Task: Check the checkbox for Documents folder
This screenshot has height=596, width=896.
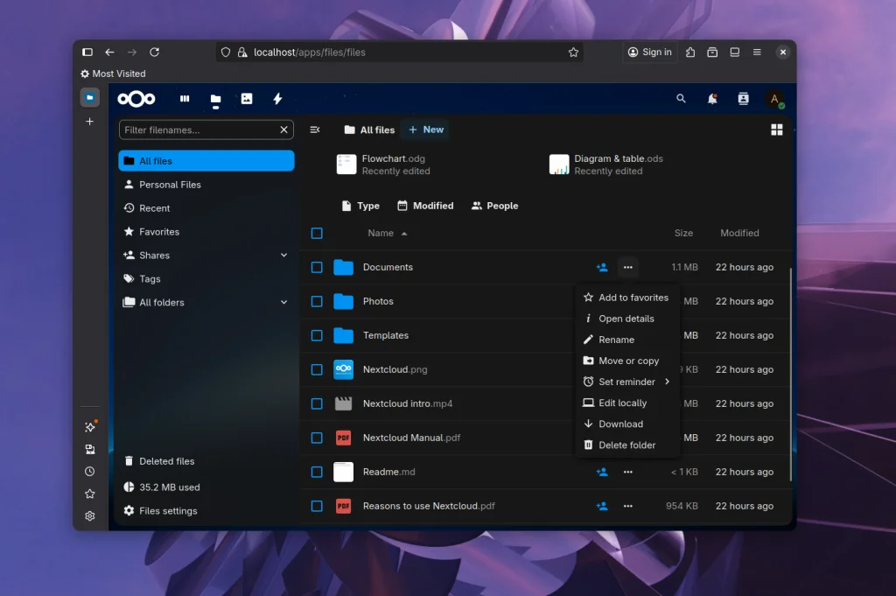Action: click(x=317, y=267)
